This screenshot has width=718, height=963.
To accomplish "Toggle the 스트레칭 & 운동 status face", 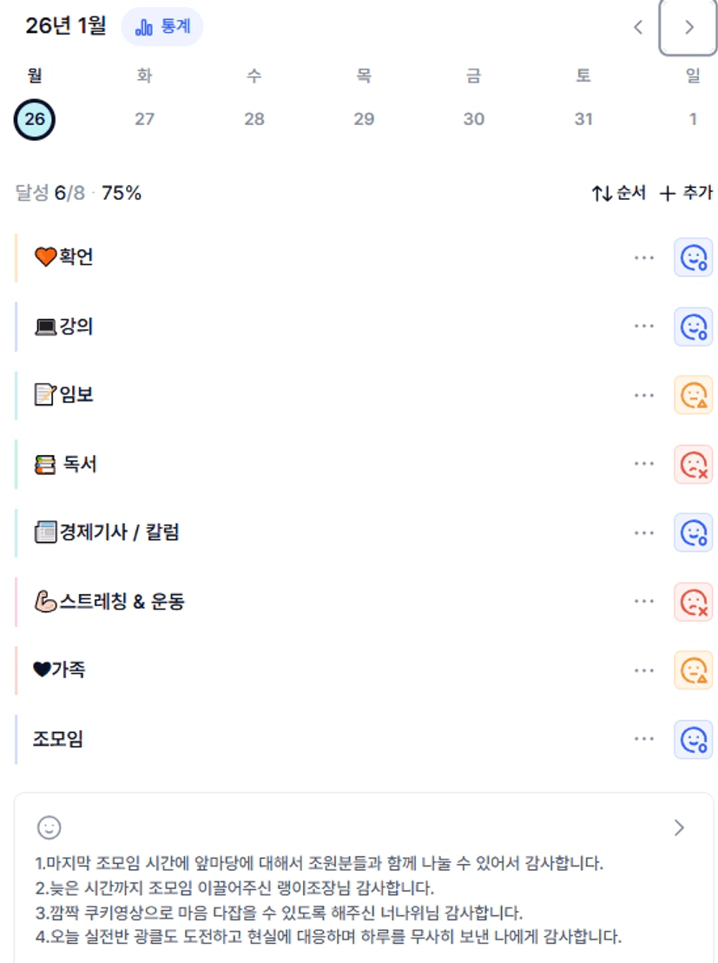I will tap(693, 602).
